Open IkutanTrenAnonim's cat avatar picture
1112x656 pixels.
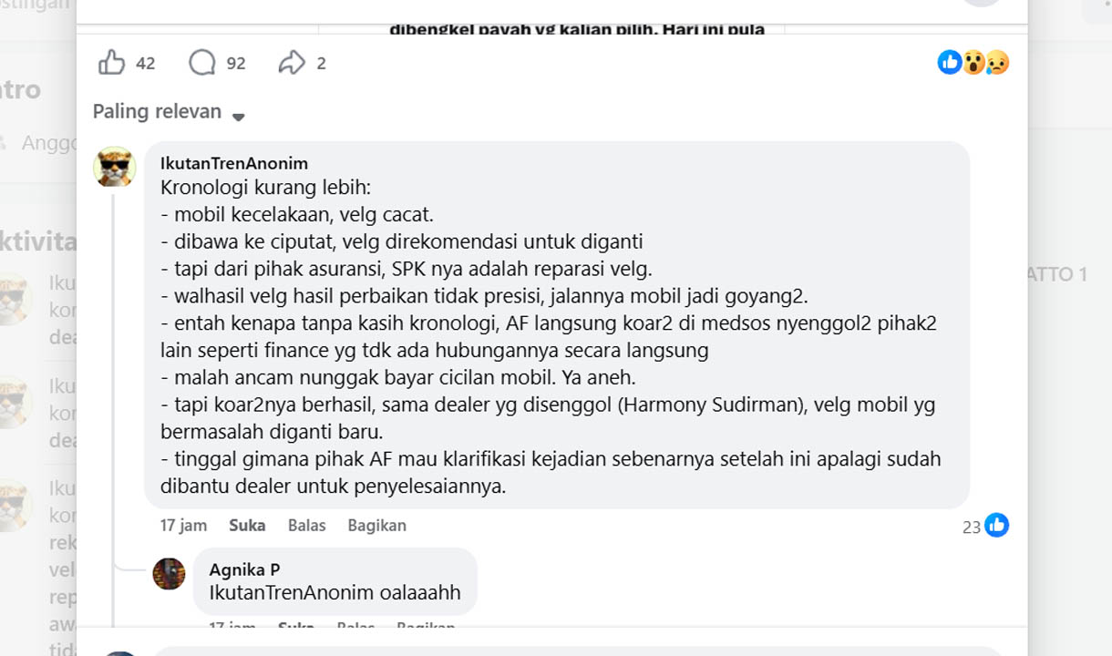[115, 167]
